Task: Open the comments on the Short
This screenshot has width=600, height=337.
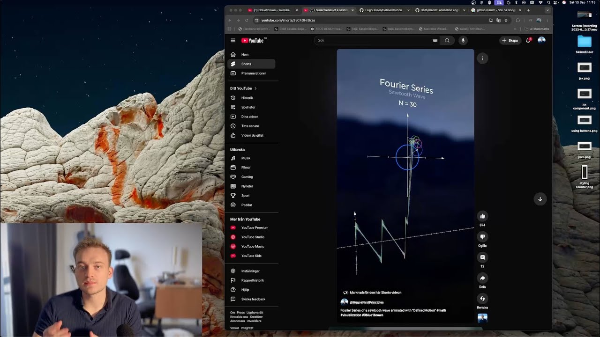Action: pos(482,257)
